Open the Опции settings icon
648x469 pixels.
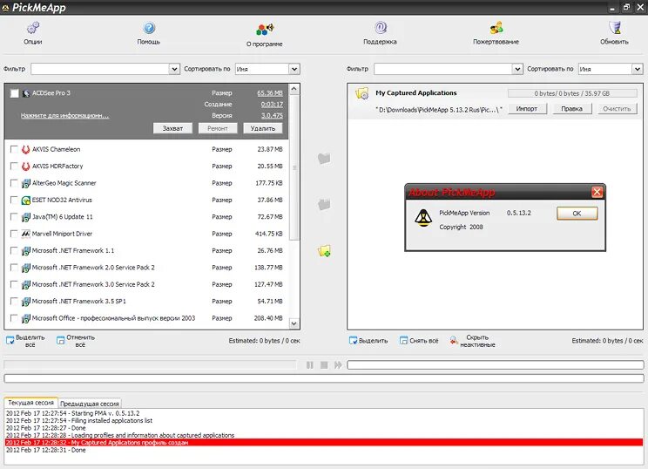pyautogui.click(x=33, y=28)
